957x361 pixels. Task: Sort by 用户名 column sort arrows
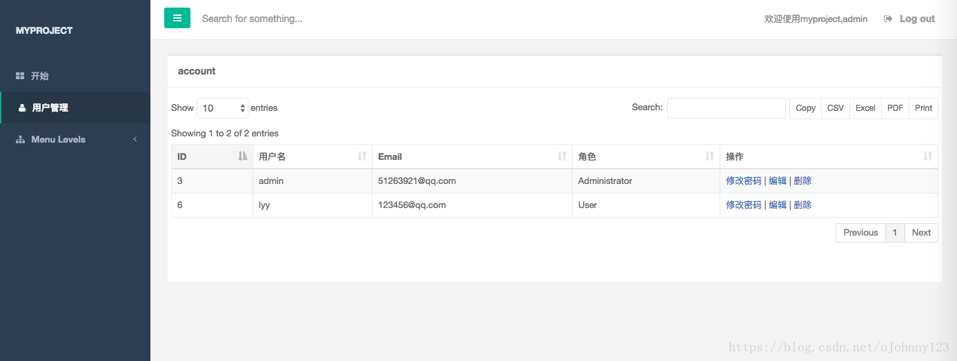362,156
